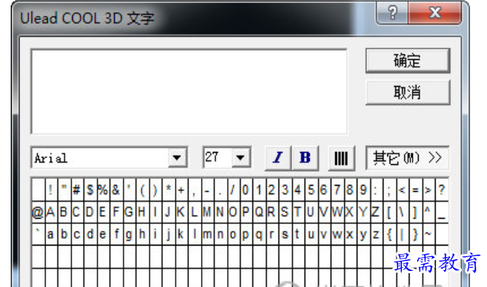Insert the } brace from the grid

point(415,234)
